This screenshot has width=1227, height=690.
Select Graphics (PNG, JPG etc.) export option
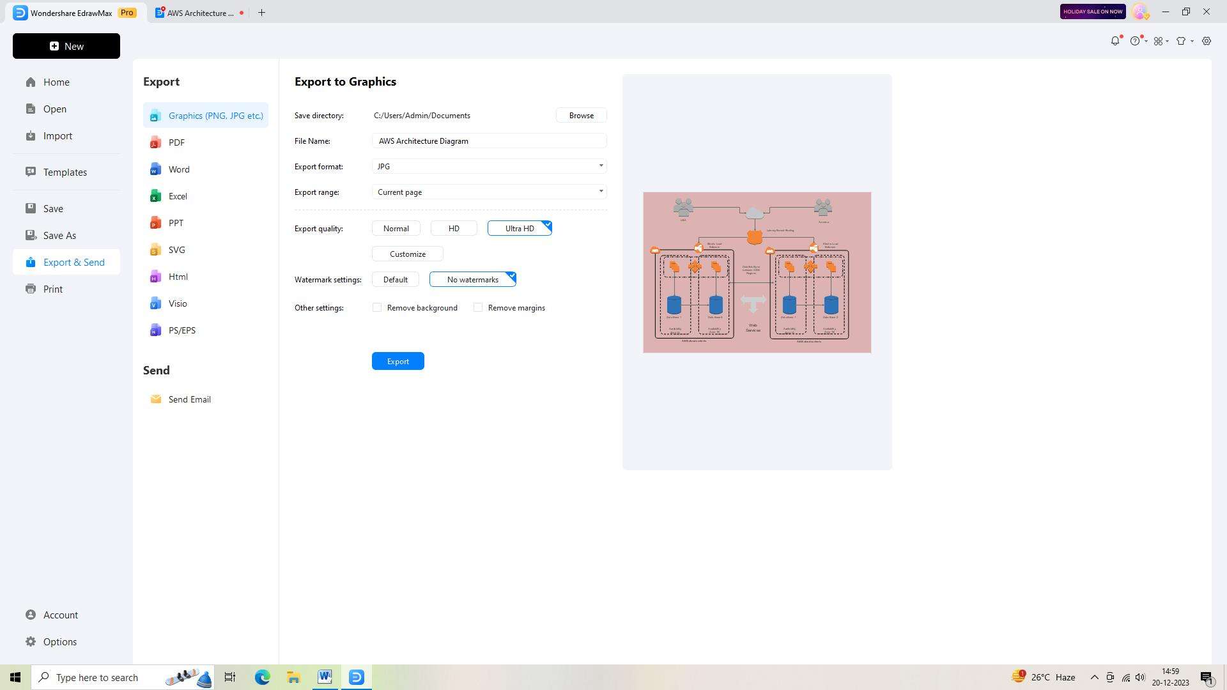coord(206,116)
